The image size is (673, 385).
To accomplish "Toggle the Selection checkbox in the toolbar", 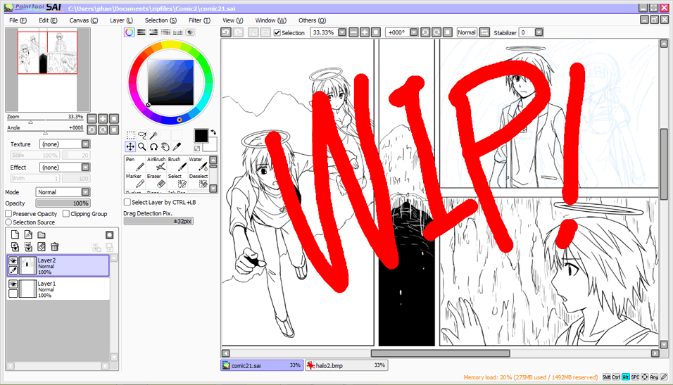I will 277,32.
